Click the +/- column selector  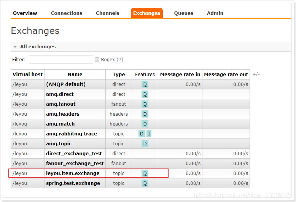point(256,74)
